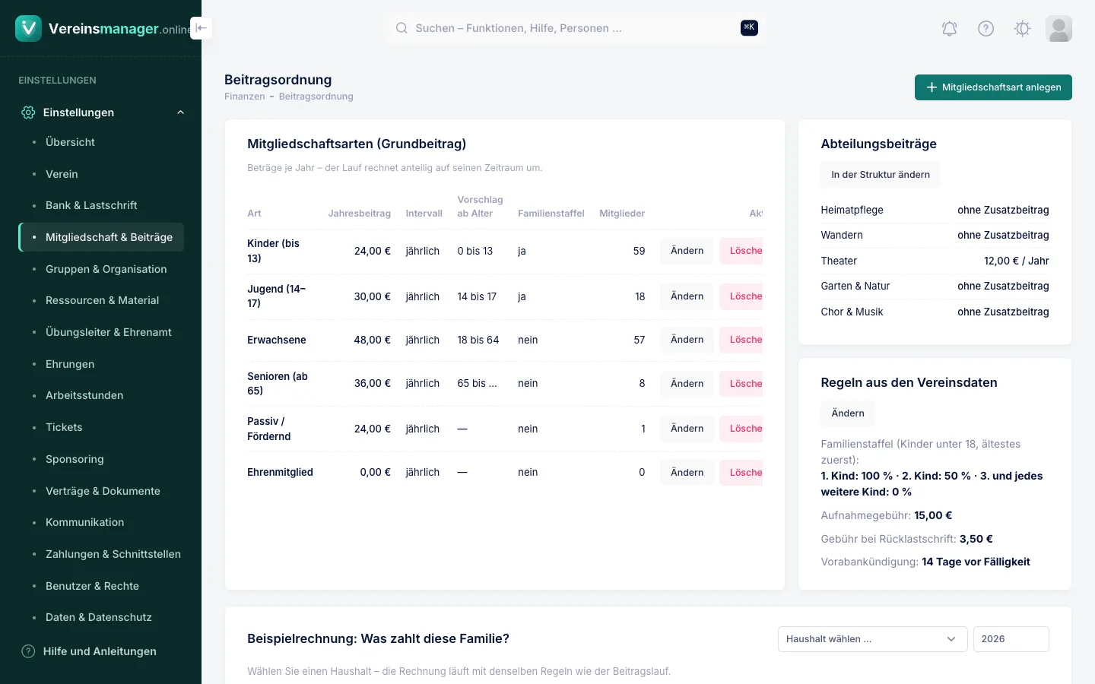Viewport: 1095px width, 684px height.
Task: Click the search magnifier icon
Action: 401,28
